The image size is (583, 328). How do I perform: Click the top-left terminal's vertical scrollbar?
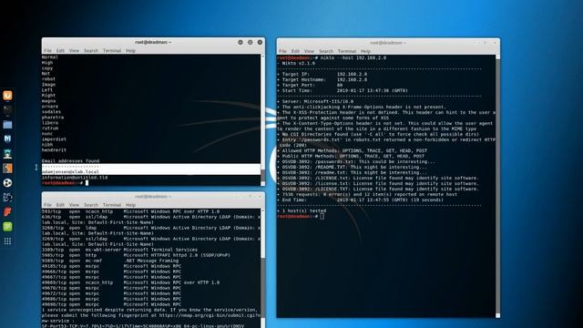coord(263,119)
